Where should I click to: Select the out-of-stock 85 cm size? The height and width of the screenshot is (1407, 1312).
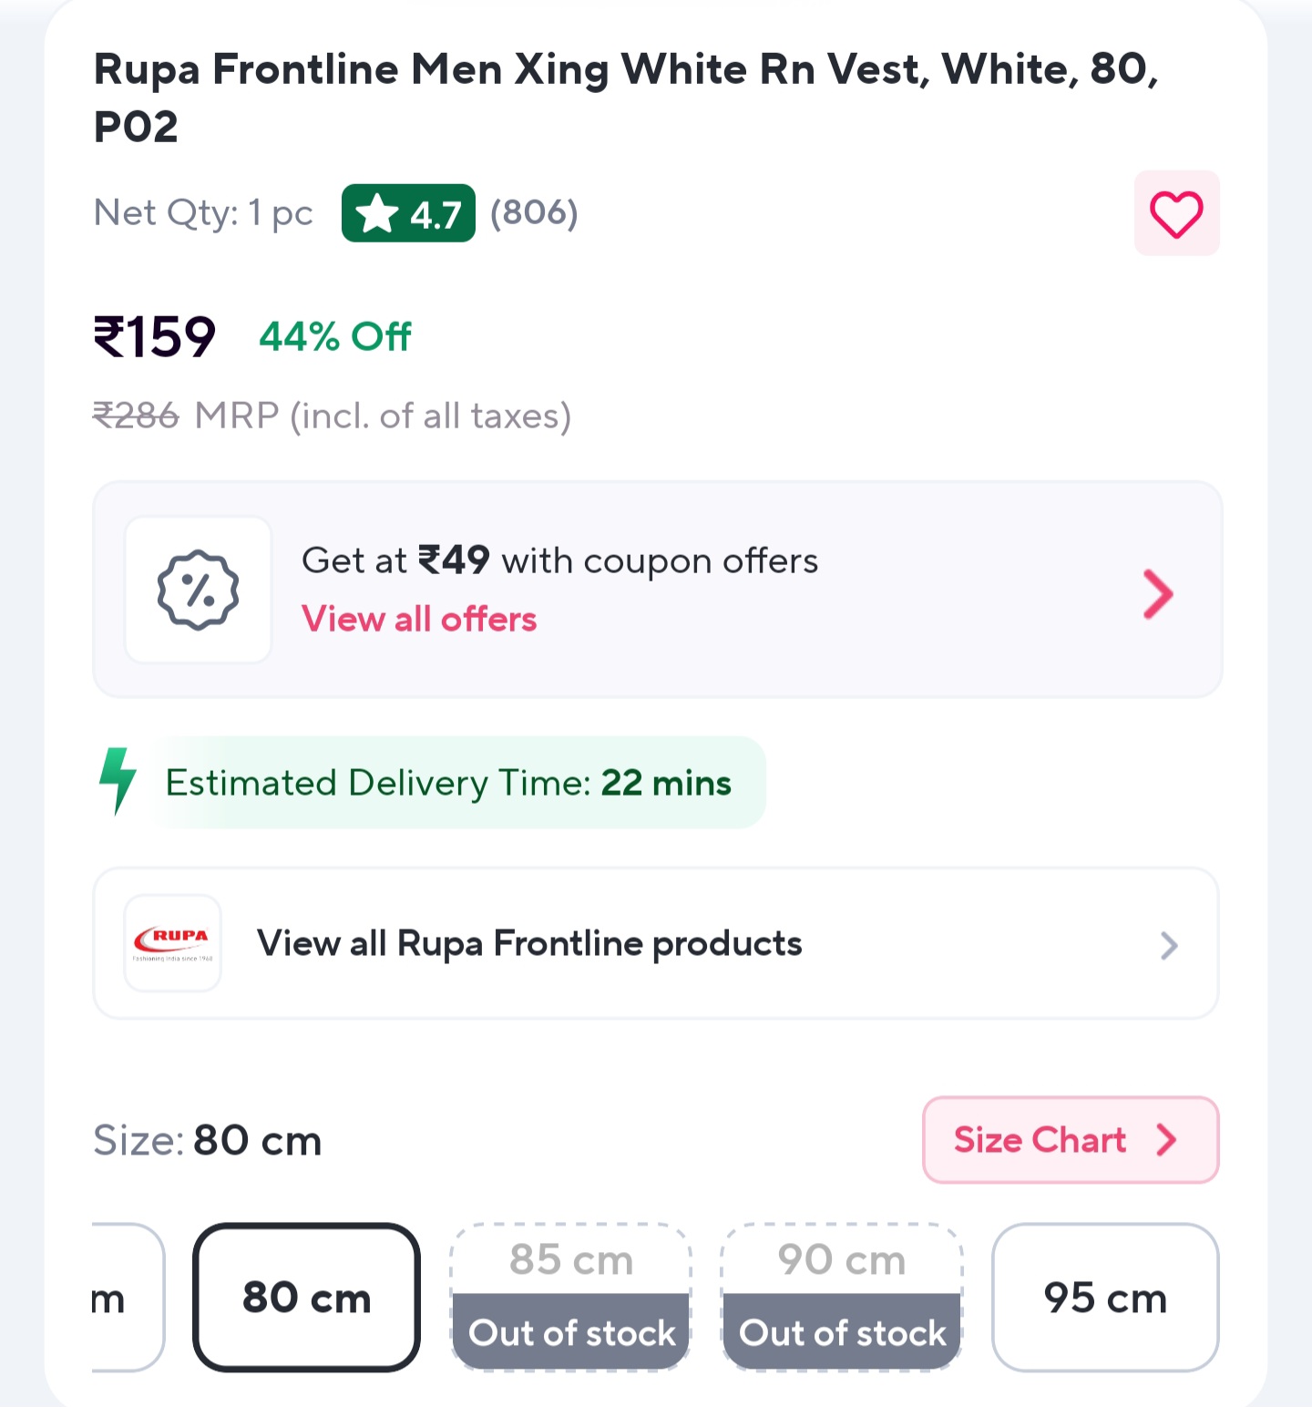pyautogui.click(x=571, y=1296)
